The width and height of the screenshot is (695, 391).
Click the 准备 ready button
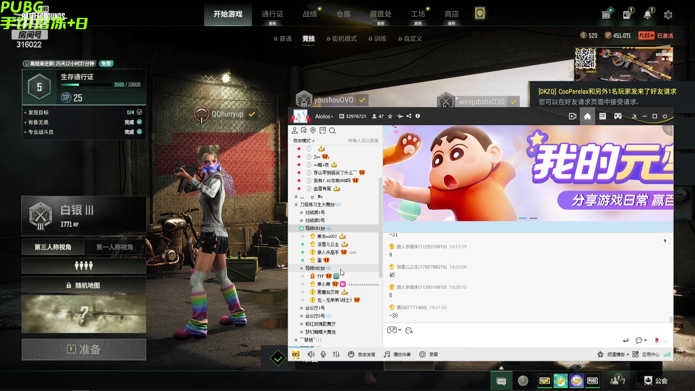84,350
